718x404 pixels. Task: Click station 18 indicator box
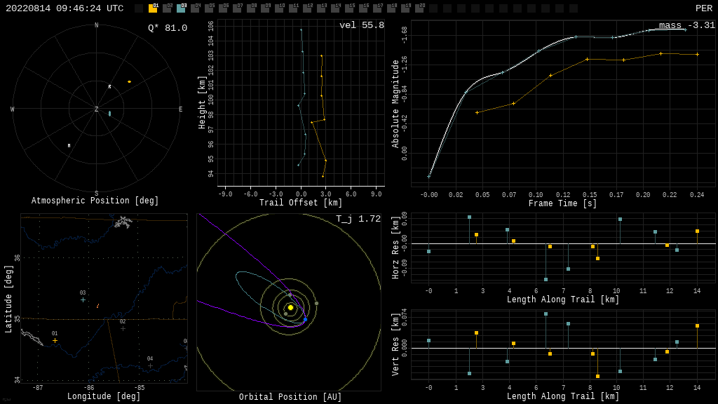click(392, 8)
